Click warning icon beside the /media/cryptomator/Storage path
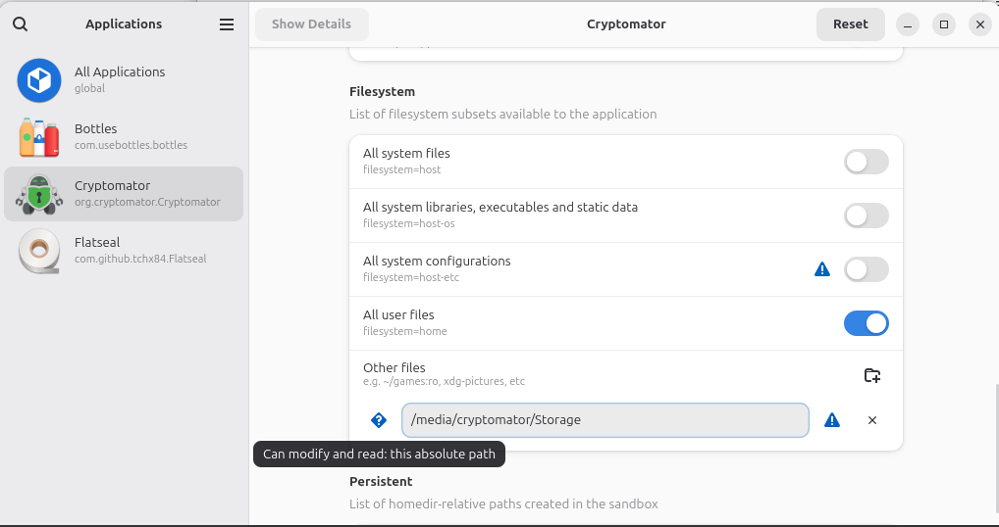 click(x=832, y=420)
